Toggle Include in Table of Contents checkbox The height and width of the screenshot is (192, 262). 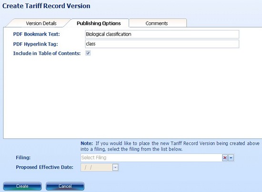(88, 53)
